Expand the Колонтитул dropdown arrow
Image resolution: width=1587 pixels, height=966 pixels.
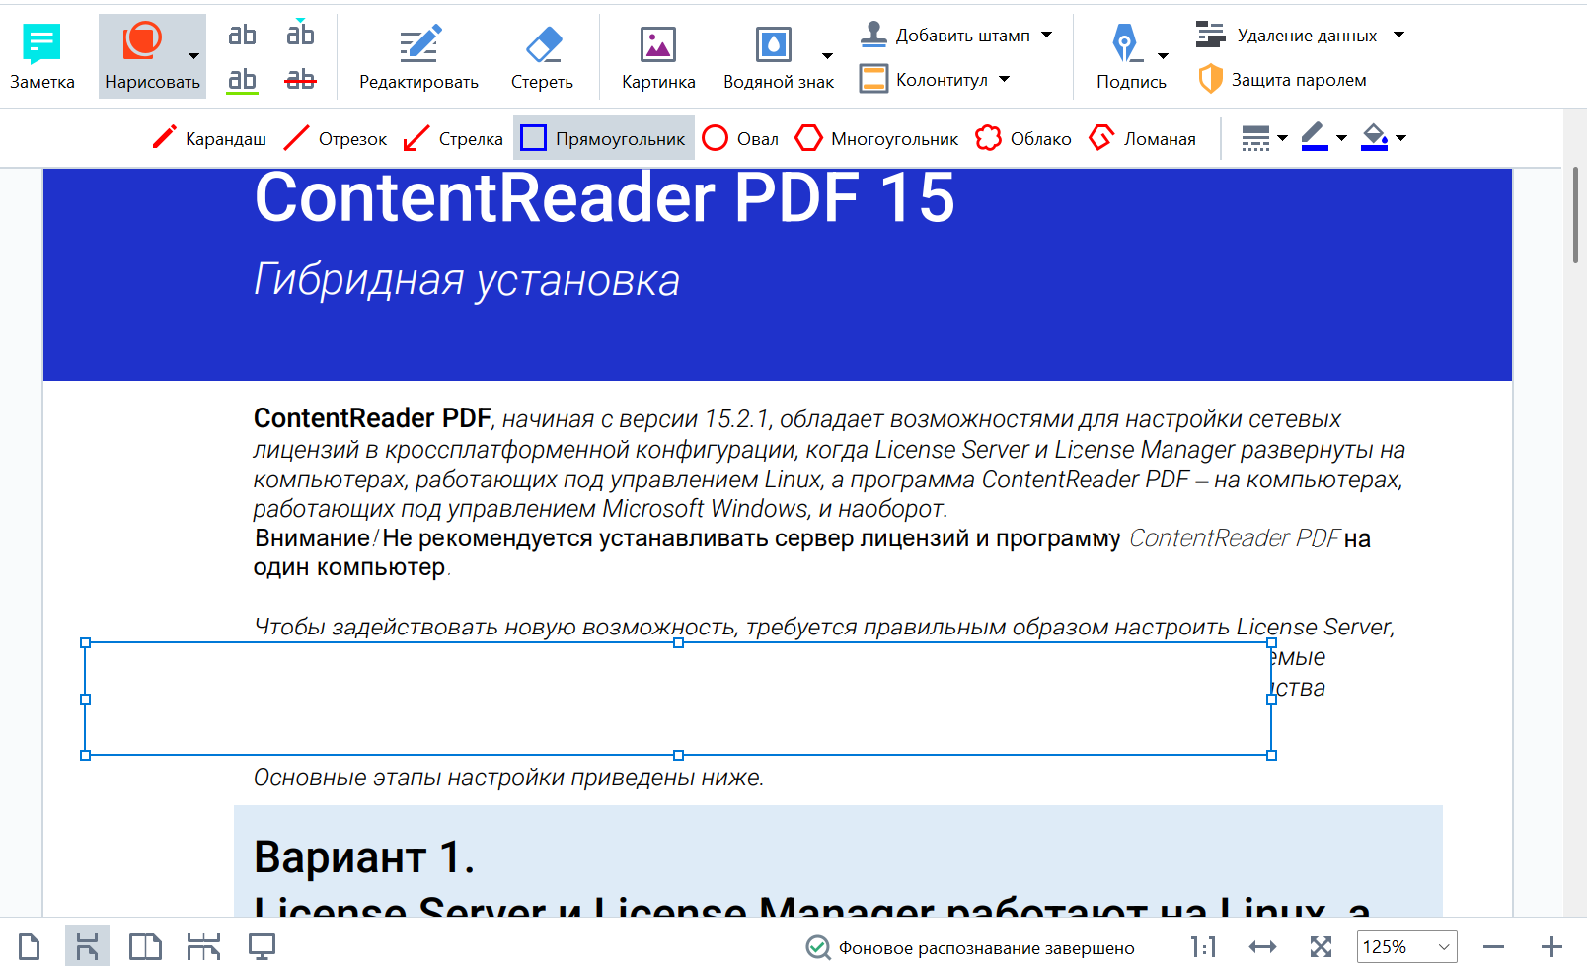(1004, 79)
